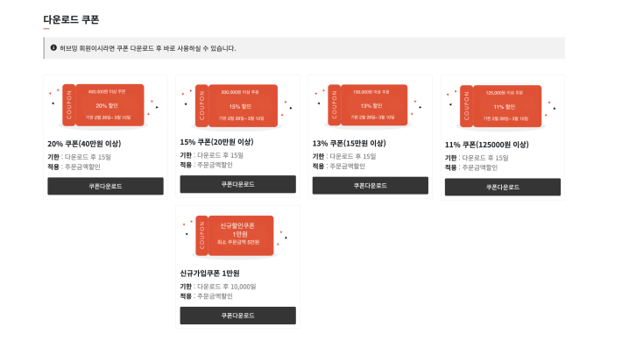Image resolution: width=629 pixels, height=341 pixels.
Task: Download the 13% 쿠폰(15만원 이상) coupon
Action: point(371,185)
